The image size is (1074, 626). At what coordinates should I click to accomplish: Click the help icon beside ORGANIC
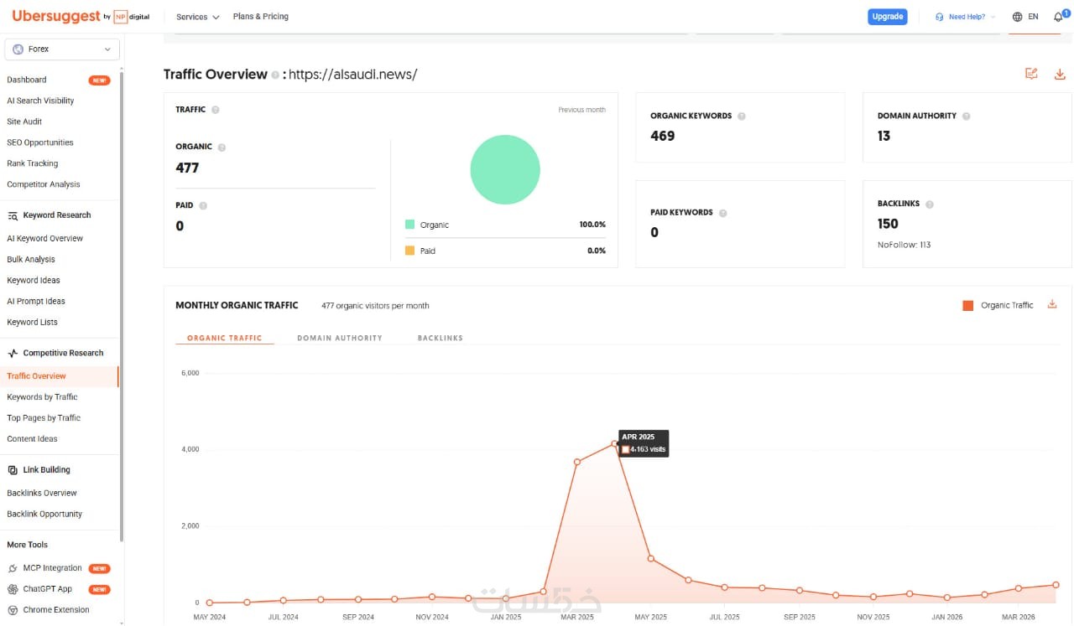(222, 147)
